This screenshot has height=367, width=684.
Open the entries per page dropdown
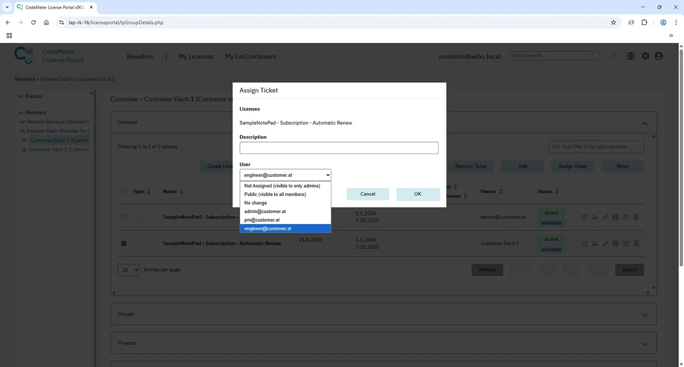coord(129,270)
